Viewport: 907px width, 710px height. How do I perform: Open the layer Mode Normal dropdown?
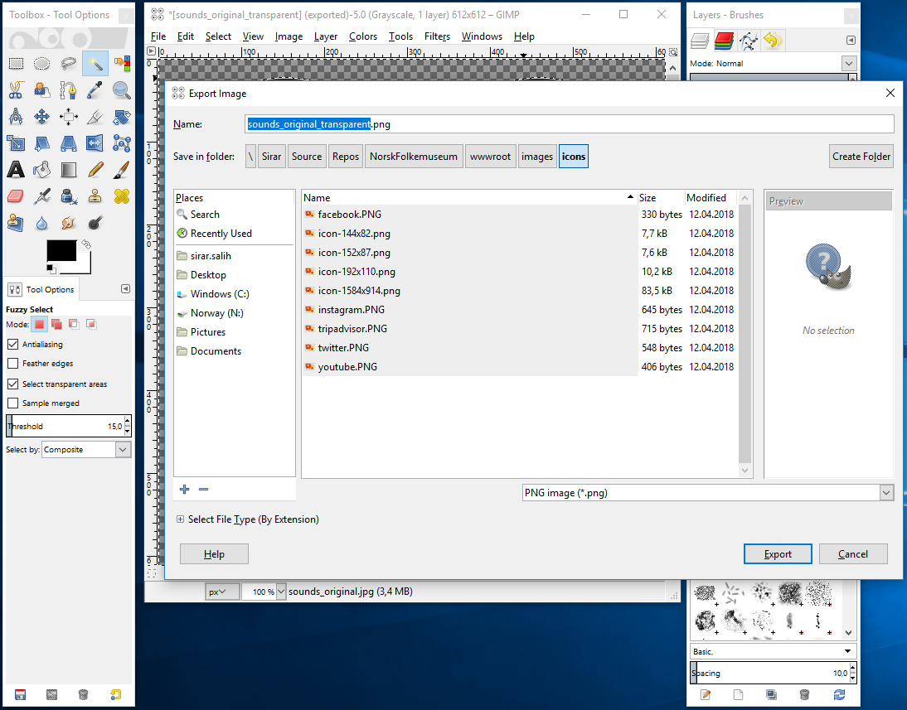click(847, 63)
